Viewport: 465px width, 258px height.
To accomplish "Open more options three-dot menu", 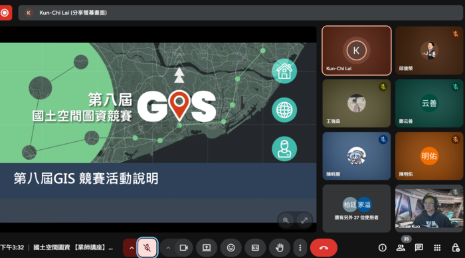I will tap(300, 247).
